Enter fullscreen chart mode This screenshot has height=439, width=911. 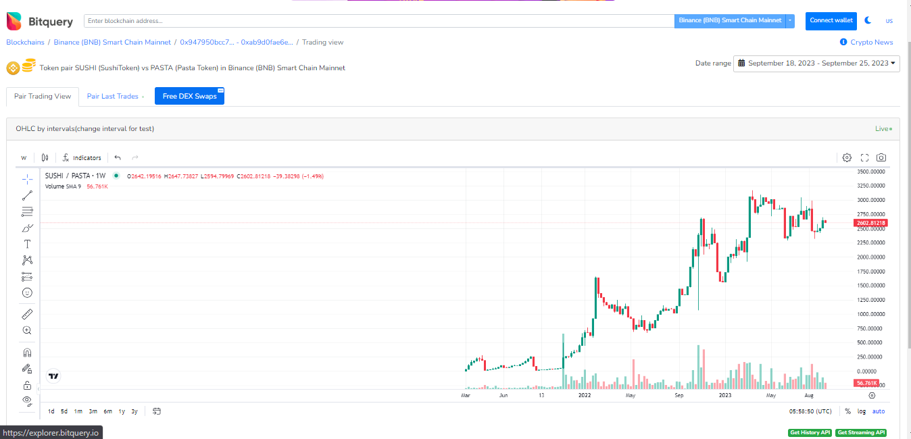864,157
